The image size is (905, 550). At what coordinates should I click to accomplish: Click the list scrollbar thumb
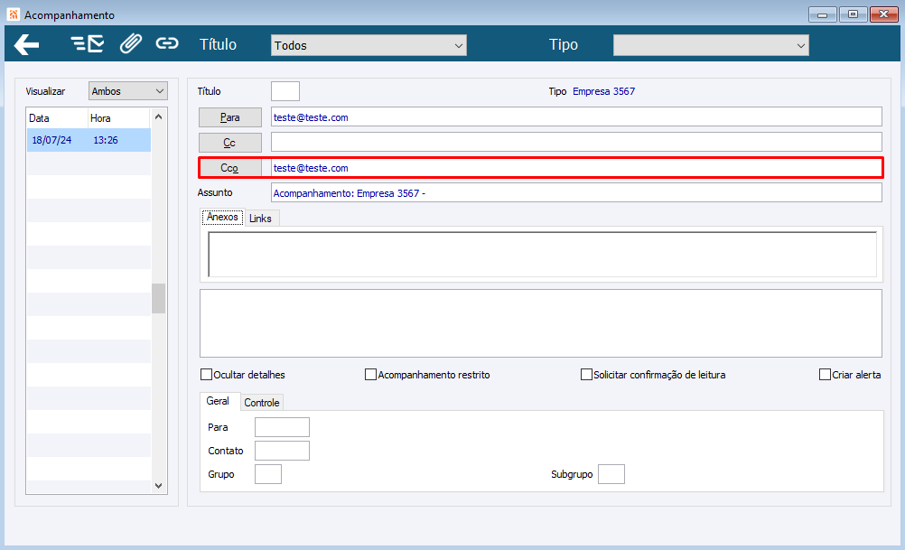click(159, 298)
